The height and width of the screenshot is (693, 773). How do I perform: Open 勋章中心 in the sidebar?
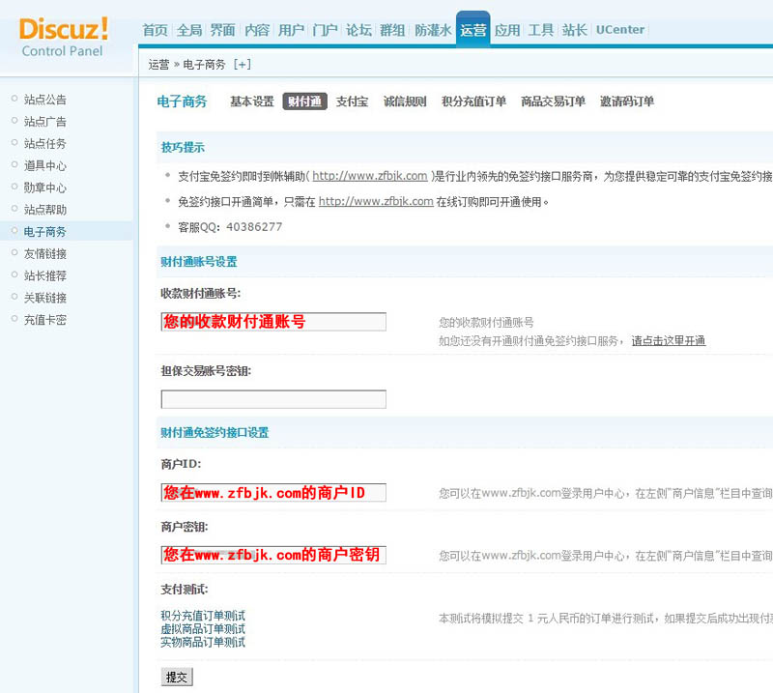[x=44, y=188]
